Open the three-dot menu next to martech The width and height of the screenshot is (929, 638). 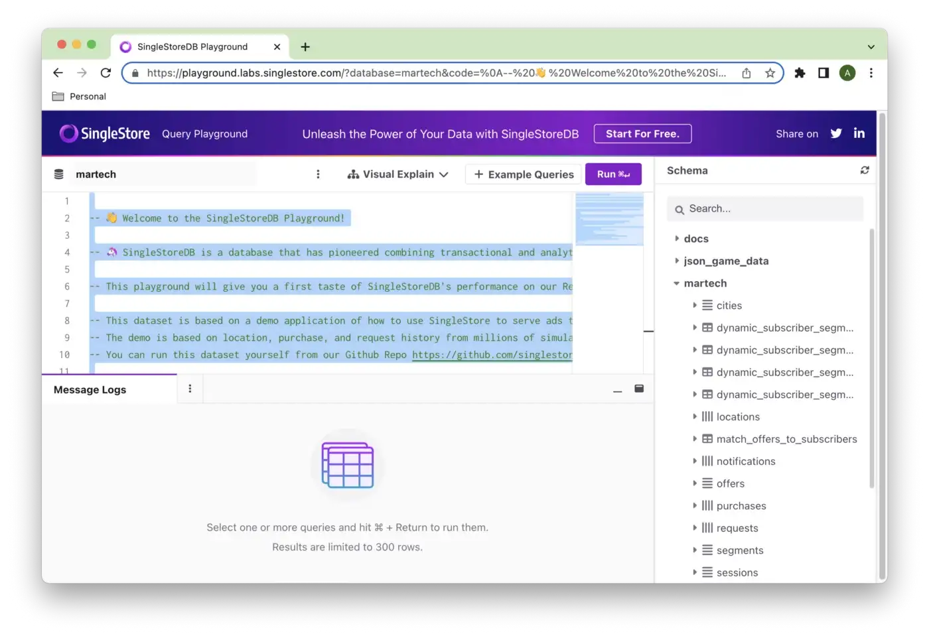(318, 174)
